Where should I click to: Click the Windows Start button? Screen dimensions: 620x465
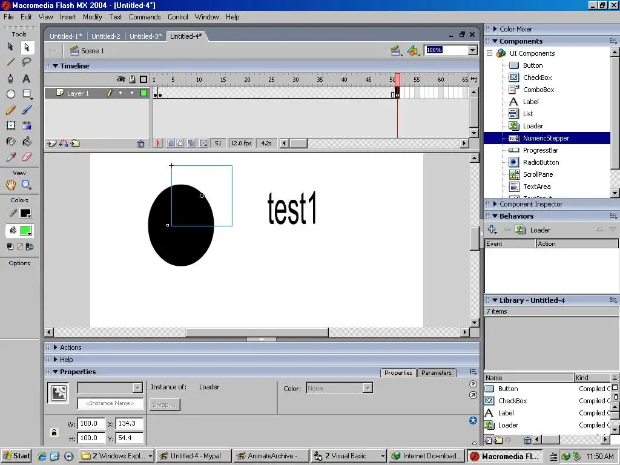[x=16, y=456]
